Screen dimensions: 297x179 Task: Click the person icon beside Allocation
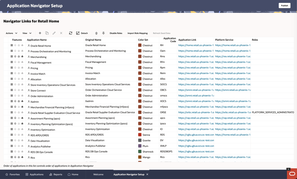click(29, 79)
